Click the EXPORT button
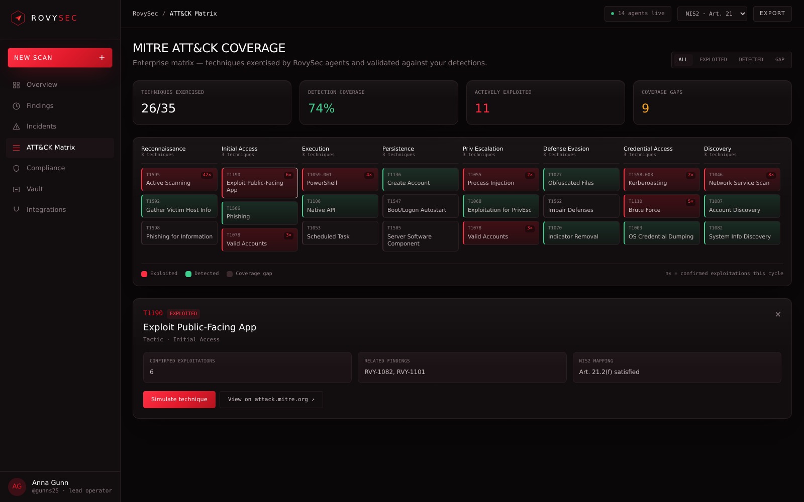The image size is (804, 502). pos(772,14)
